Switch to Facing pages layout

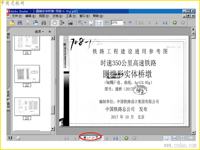[191, 138]
